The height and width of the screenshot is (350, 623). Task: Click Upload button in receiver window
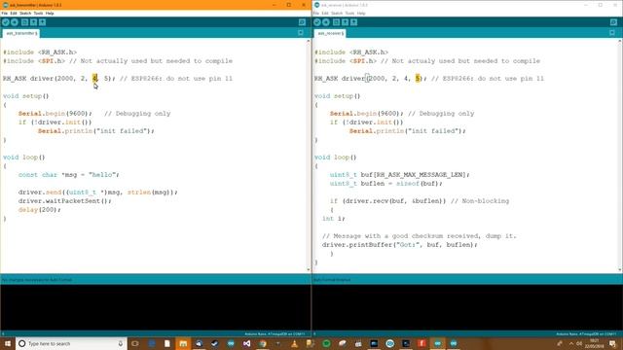pyautogui.click(x=326, y=22)
